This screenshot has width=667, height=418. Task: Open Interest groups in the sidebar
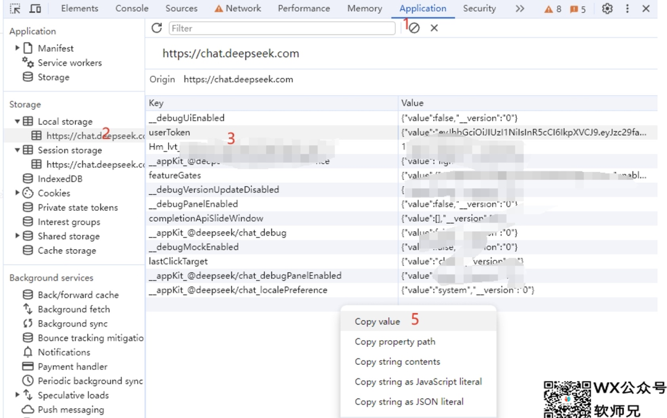69,222
